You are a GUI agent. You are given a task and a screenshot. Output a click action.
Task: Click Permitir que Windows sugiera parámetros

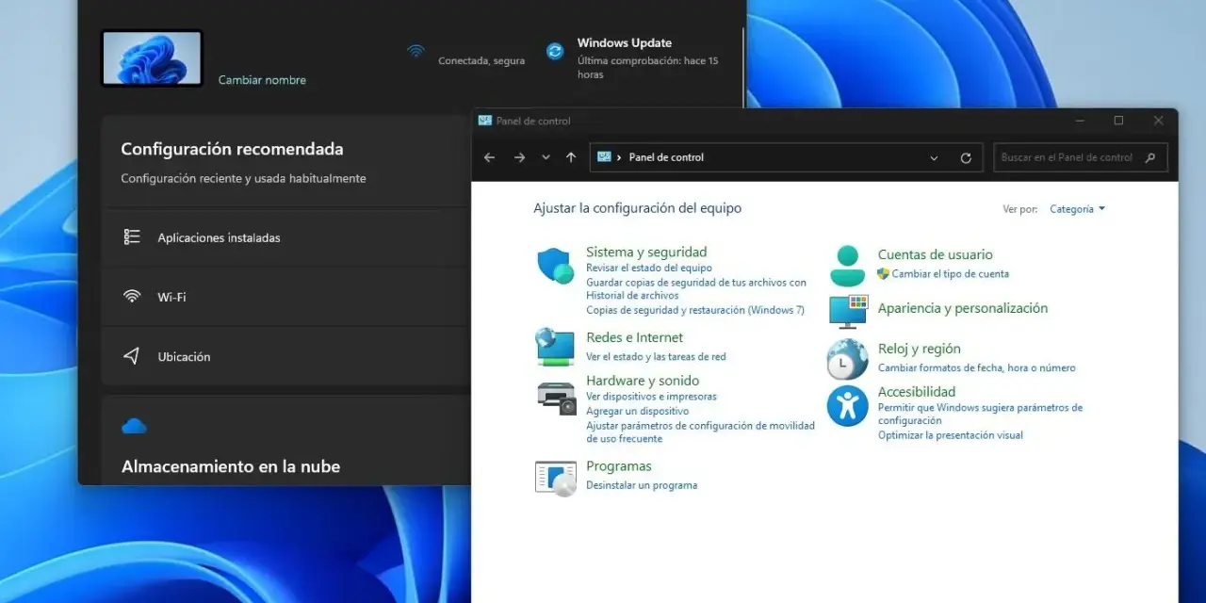980,415
